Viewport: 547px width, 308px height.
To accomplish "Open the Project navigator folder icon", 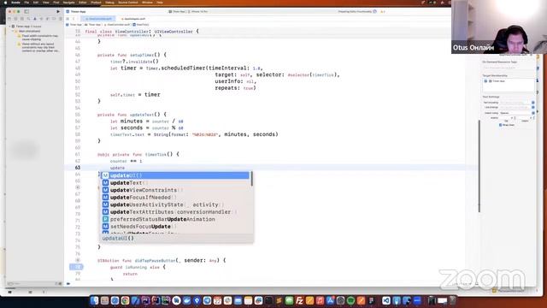I will pos(9,19).
